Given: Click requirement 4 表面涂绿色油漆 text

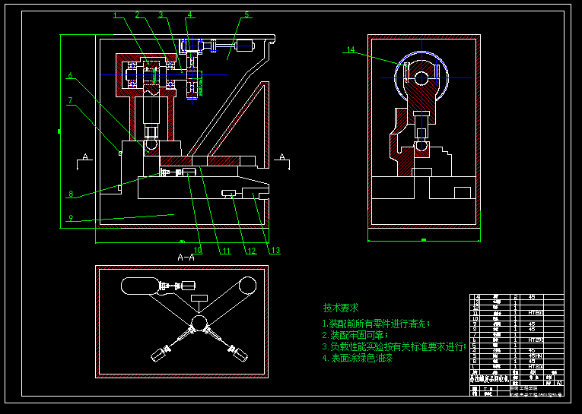Looking at the screenshot, I should tap(357, 358).
